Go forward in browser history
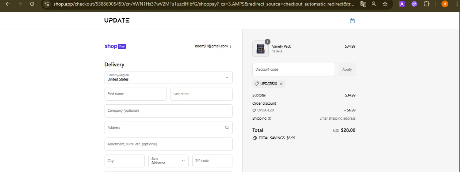 tap(20, 4)
